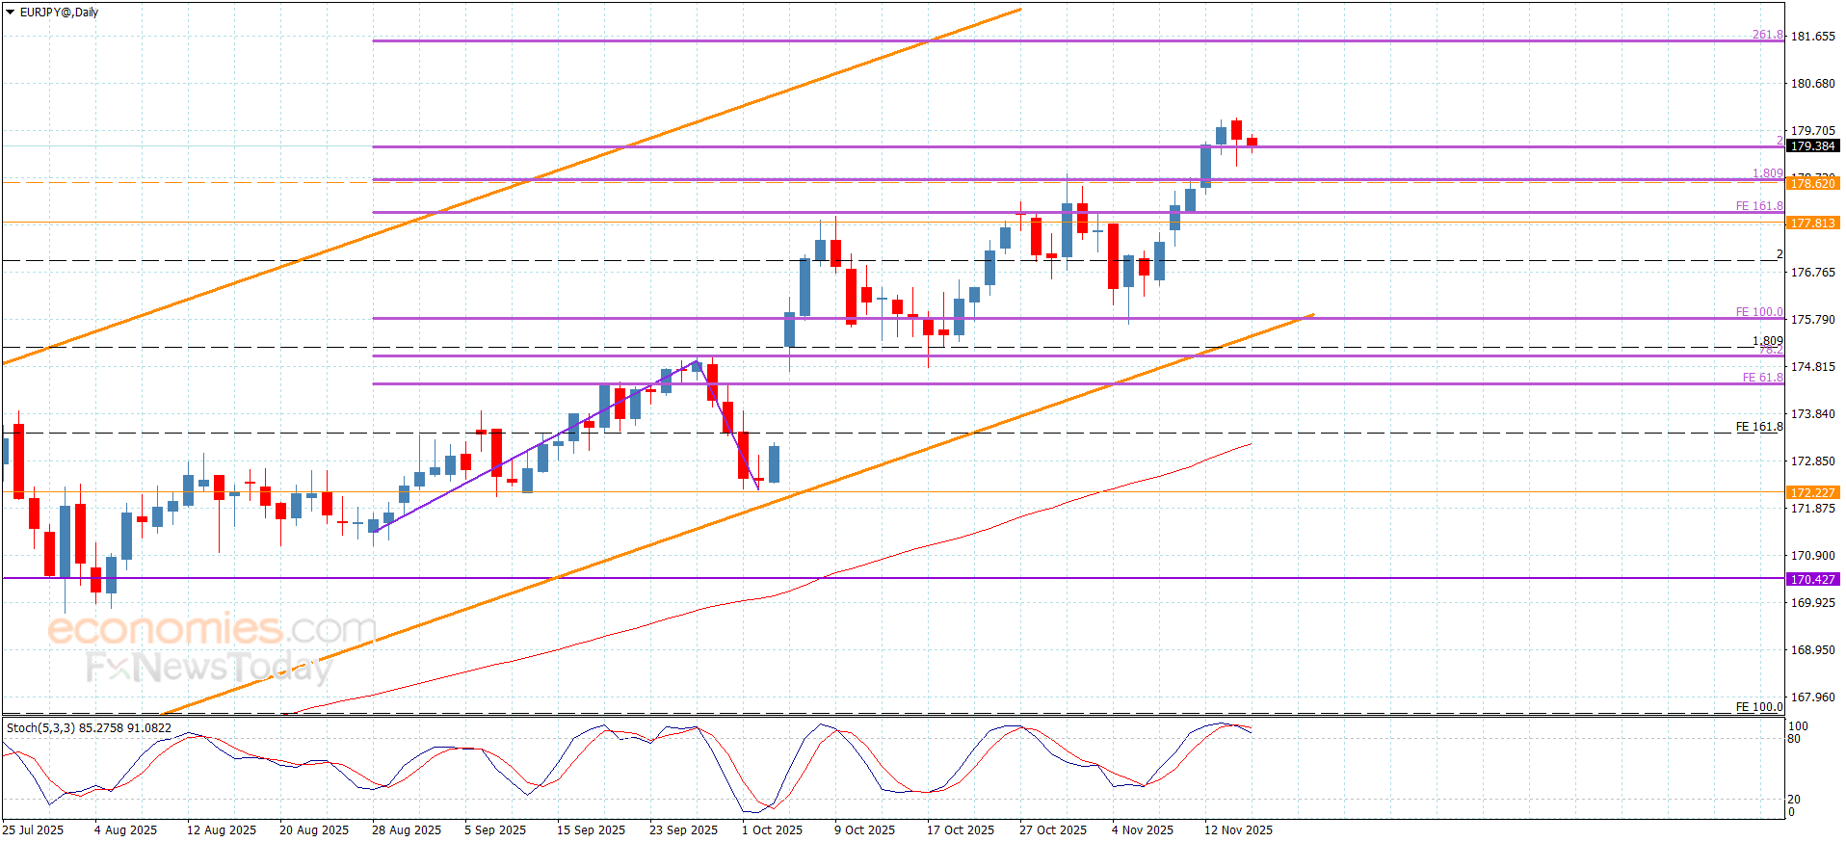This screenshot has height=842, width=1846.
Task: Click the purple FE 61.8 label
Action: (1762, 378)
